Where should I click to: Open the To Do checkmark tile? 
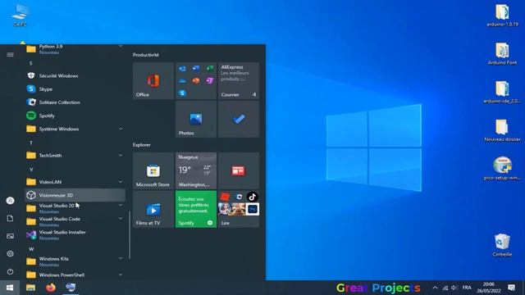239,119
